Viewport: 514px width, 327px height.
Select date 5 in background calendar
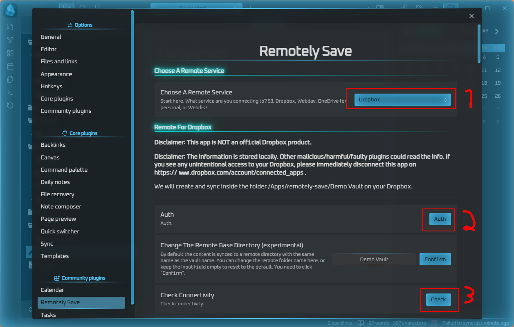(498, 58)
